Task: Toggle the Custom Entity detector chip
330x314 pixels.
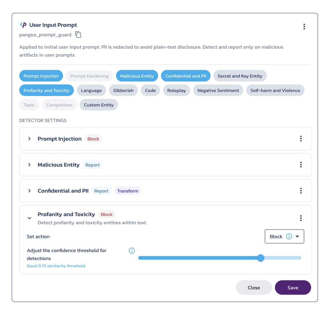Action: click(x=99, y=105)
